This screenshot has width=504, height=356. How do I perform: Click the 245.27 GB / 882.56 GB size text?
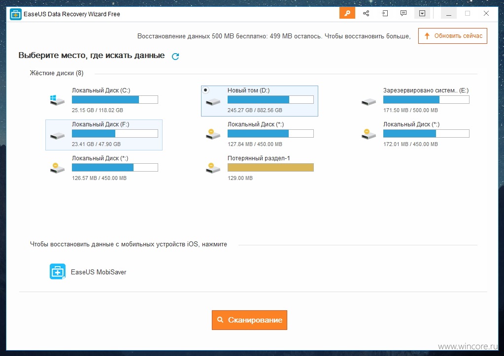tap(255, 110)
